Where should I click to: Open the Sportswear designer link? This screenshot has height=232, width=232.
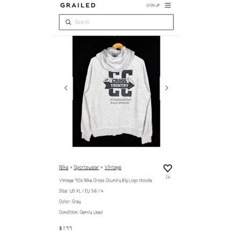coord(87,167)
